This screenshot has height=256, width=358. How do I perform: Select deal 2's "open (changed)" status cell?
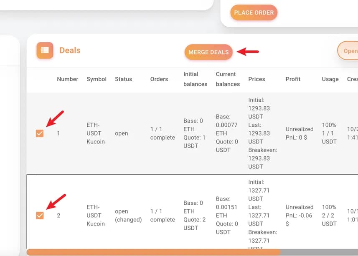coord(128,216)
